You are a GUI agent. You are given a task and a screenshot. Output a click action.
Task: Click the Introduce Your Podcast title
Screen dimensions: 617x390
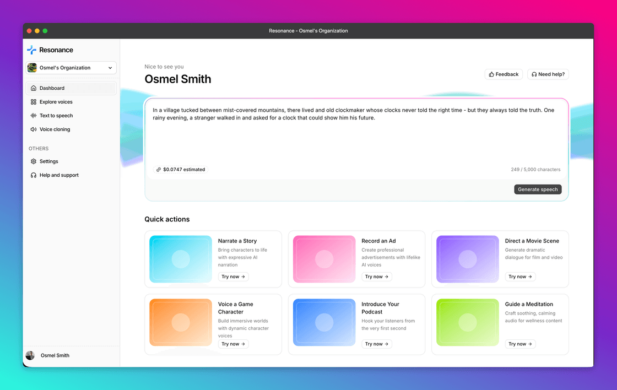pyautogui.click(x=380, y=308)
